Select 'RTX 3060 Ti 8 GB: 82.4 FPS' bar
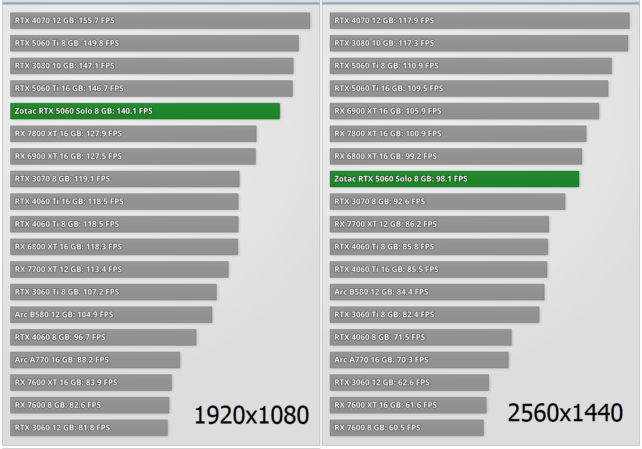 [434, 315]
